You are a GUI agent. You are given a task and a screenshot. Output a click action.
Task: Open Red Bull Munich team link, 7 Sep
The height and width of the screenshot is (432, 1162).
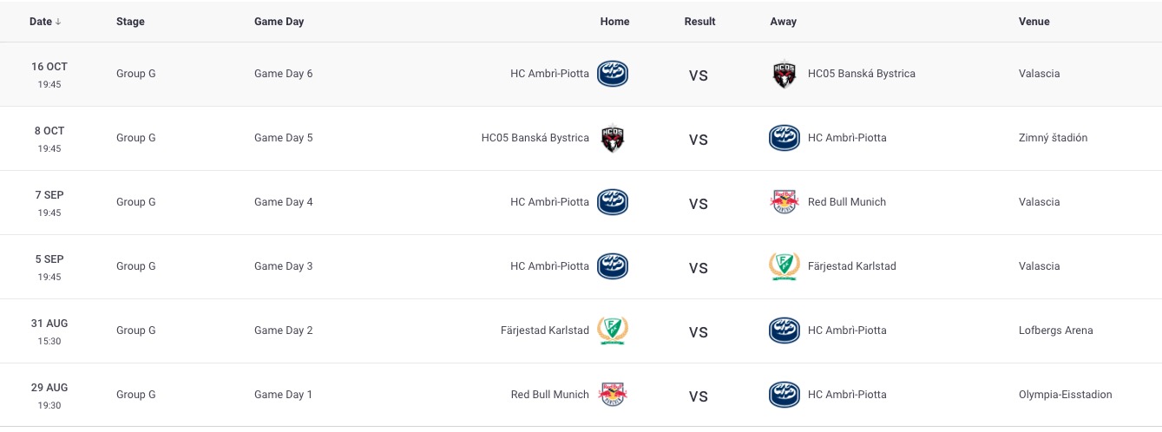click(x=847, y=202)
